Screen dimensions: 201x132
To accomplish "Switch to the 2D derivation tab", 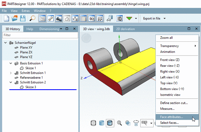I will tap(125, 29).
